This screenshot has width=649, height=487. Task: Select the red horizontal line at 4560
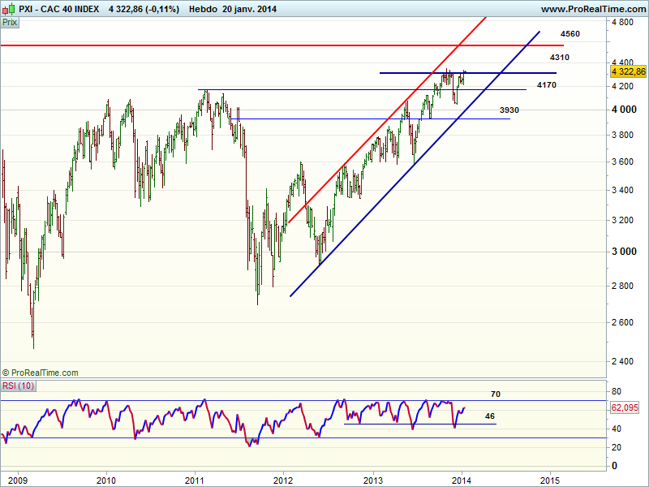click(243, 45)
